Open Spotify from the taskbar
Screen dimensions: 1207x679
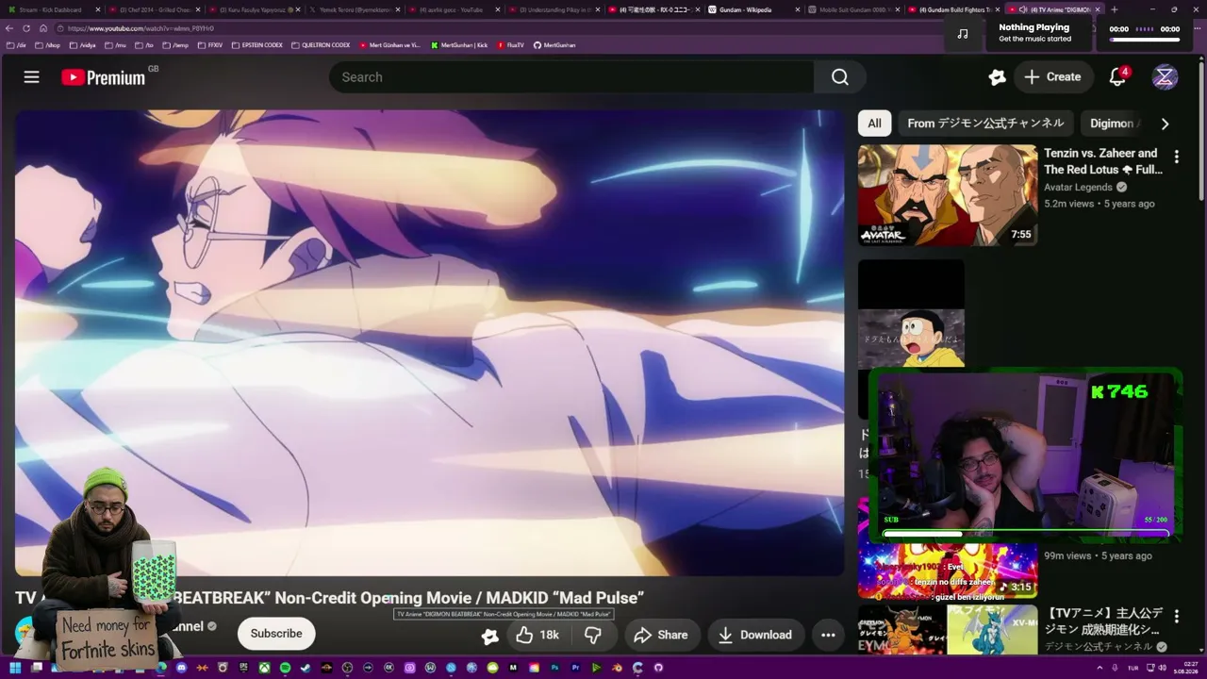pyautogui.click(x=286, y=668)
